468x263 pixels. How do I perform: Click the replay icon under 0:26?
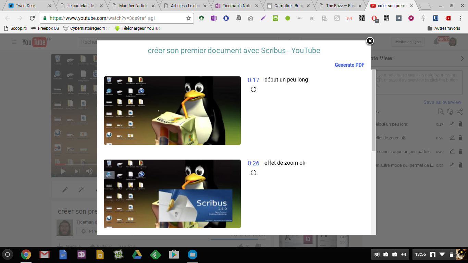point(254,173)
